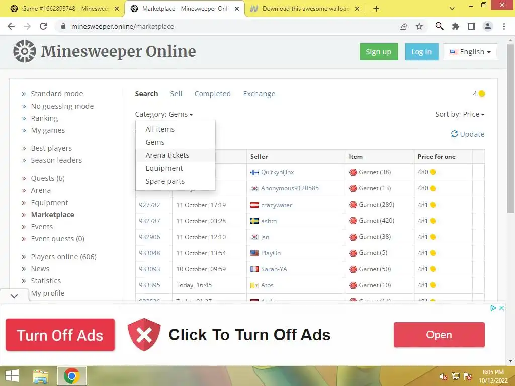Open Players online (606) link
Viewport: 515px width, 386px height.
point(63,257)
